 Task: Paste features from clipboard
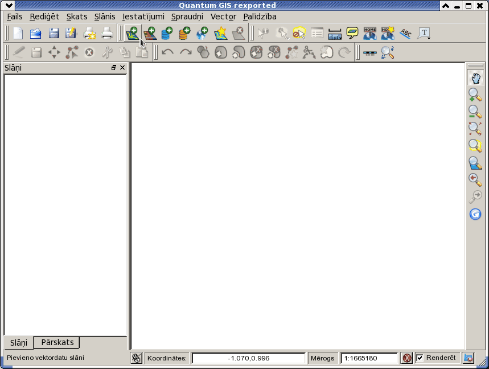[x=142, y=52]
